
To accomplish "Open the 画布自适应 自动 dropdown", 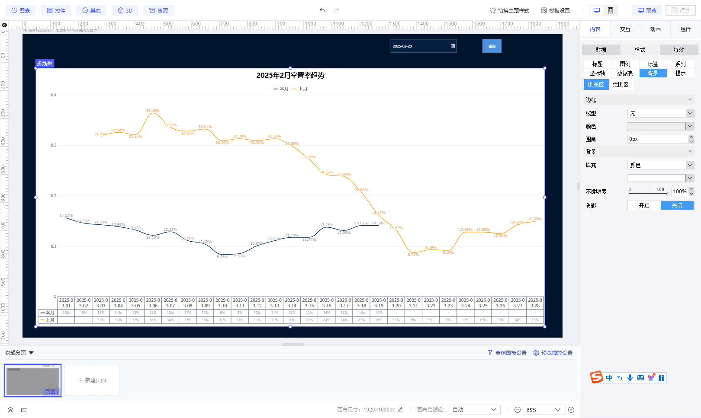I will pyautogui.click(x=475, y=410).
